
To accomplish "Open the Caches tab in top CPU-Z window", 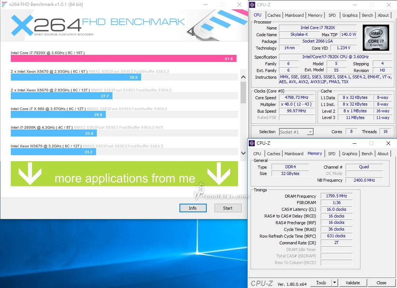I will (x=274, y=15).
